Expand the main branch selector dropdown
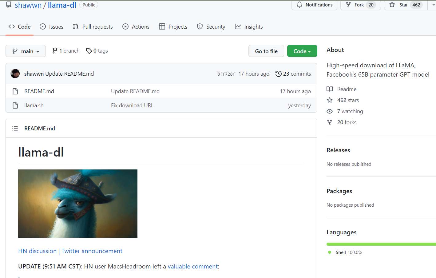 [26, 51]
